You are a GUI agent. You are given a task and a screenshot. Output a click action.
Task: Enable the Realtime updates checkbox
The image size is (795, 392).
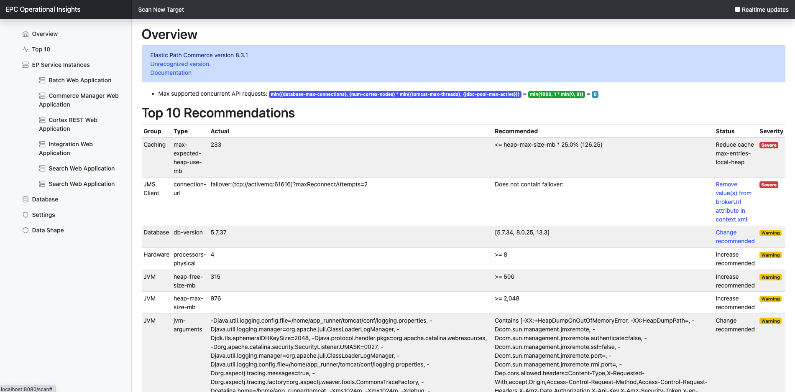(x=737, y=10)
